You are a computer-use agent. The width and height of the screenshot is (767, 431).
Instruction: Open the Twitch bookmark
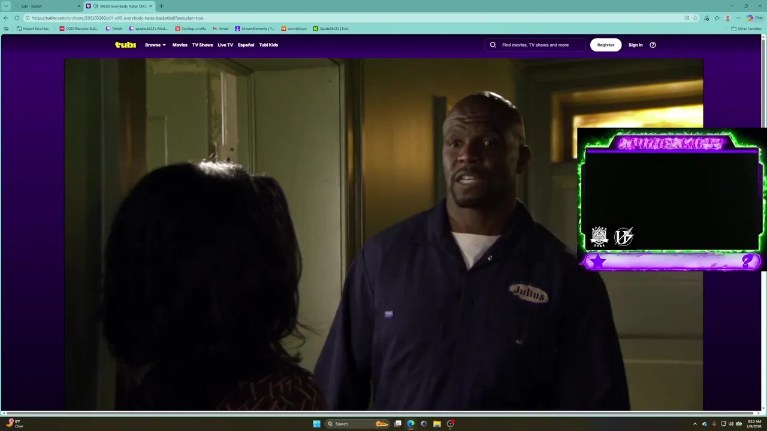click(x=114, y=29)
